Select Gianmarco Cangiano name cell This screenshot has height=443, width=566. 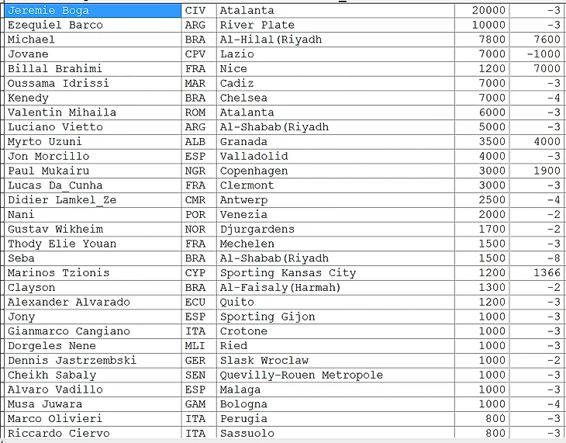(93, 331)
